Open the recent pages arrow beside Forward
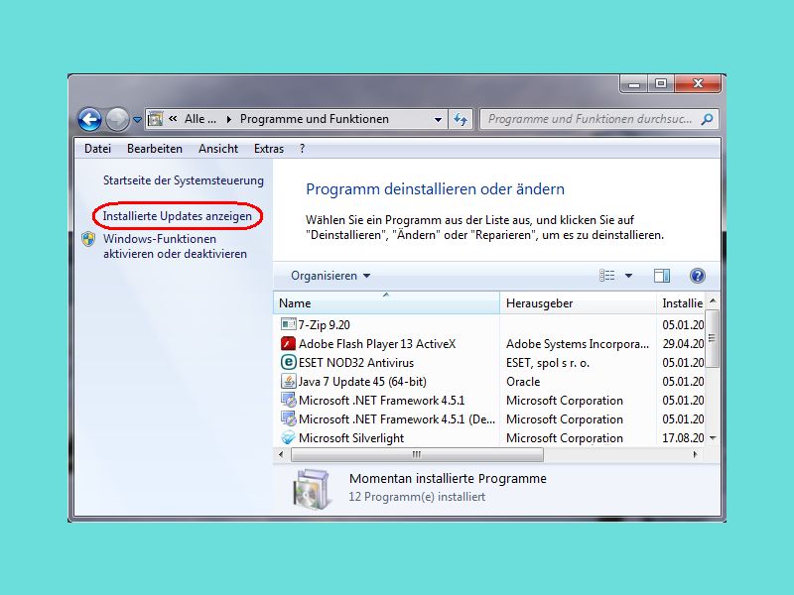The image size is (794, 595). click(137, 120)
